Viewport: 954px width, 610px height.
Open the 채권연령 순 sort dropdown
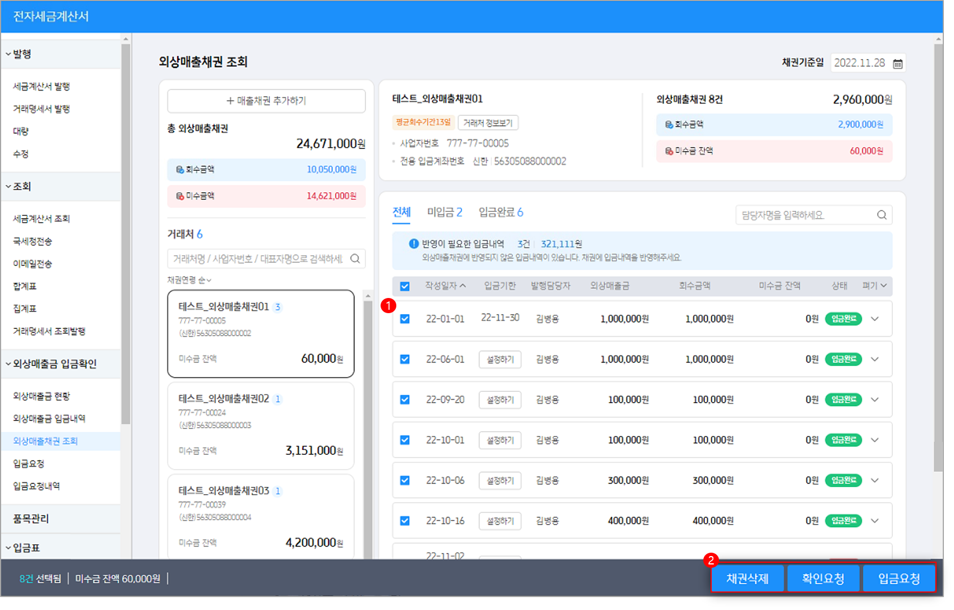(x=189, y=280)
